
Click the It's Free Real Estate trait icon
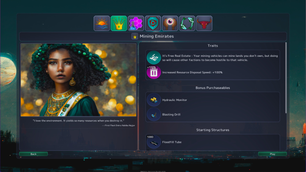click(x=154, y=58)
